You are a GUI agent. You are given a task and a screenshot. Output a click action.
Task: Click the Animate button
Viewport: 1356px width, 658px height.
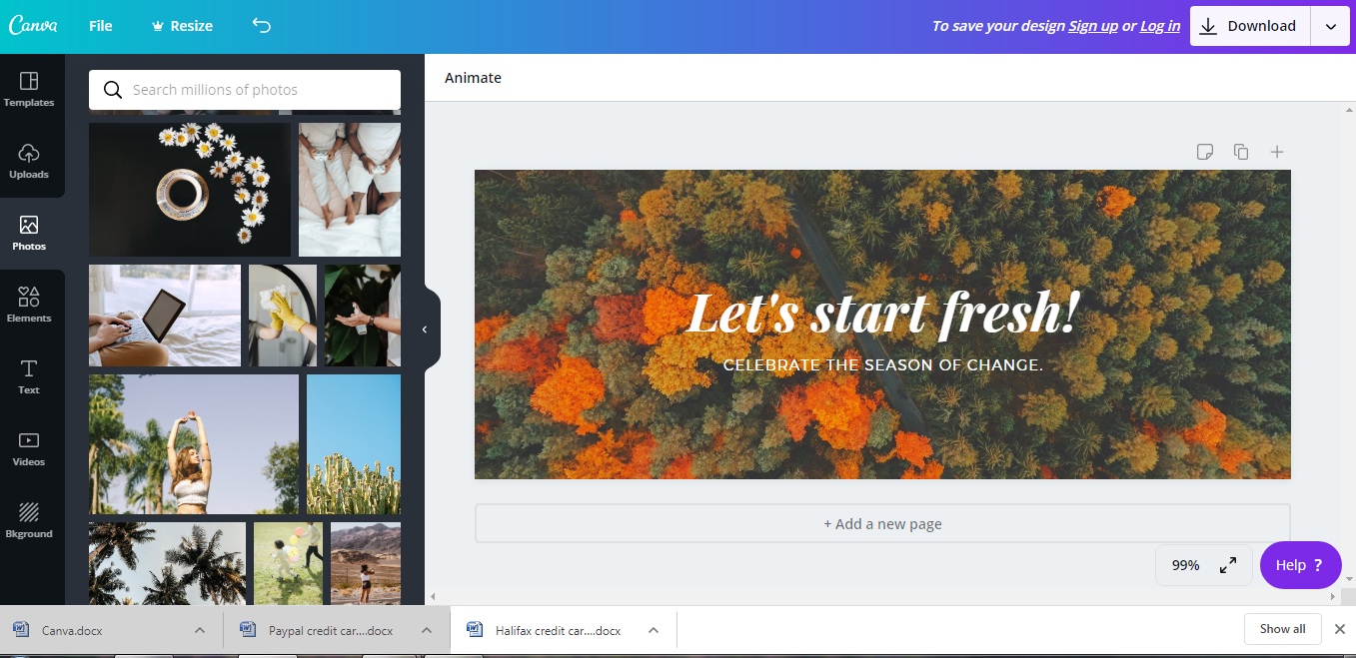click(473, 78)
